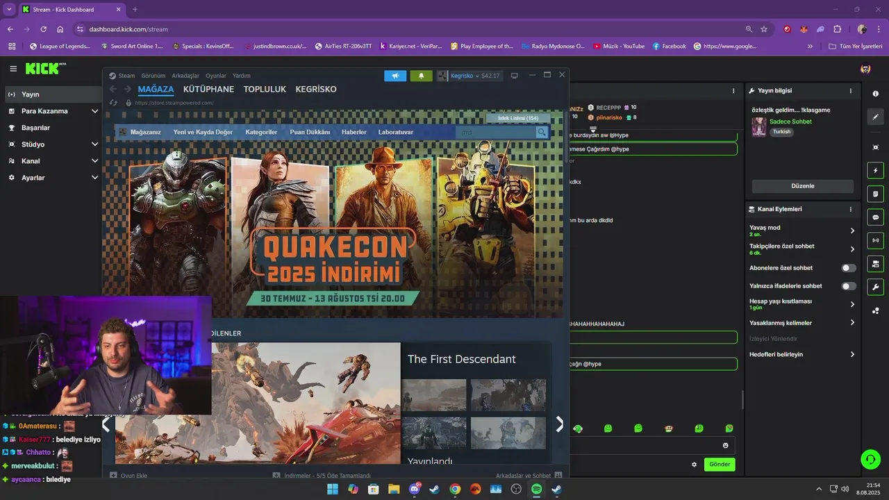Screen dimensions: 889x500
Task: Open Haberler in Steam store nav
Action: point(354,132)
